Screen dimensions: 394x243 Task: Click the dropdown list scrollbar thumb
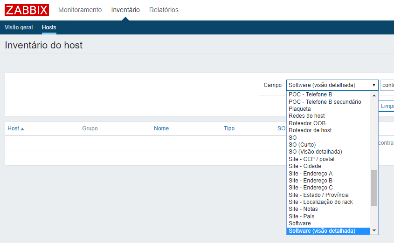coord(374,188)
